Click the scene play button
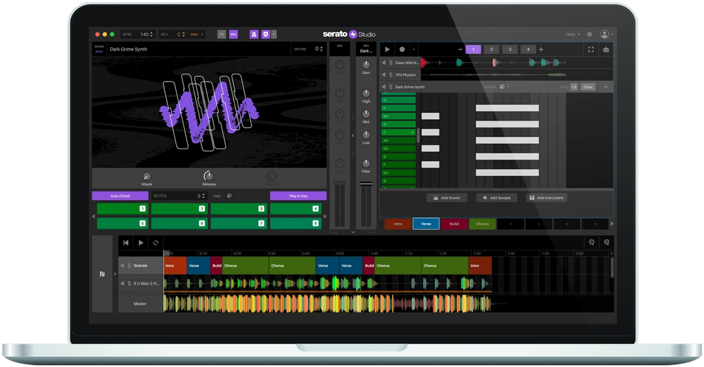Image resolution: width=704 pixels, height=367 pixels. click(387, 50)
